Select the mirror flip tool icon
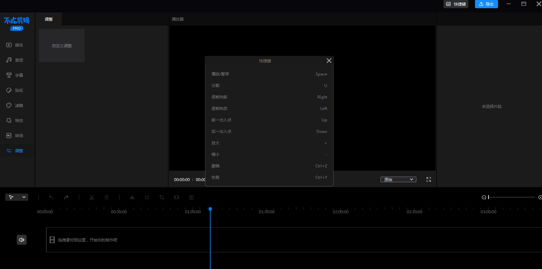The width and height of the screenshot is (542, 269). 132,197
